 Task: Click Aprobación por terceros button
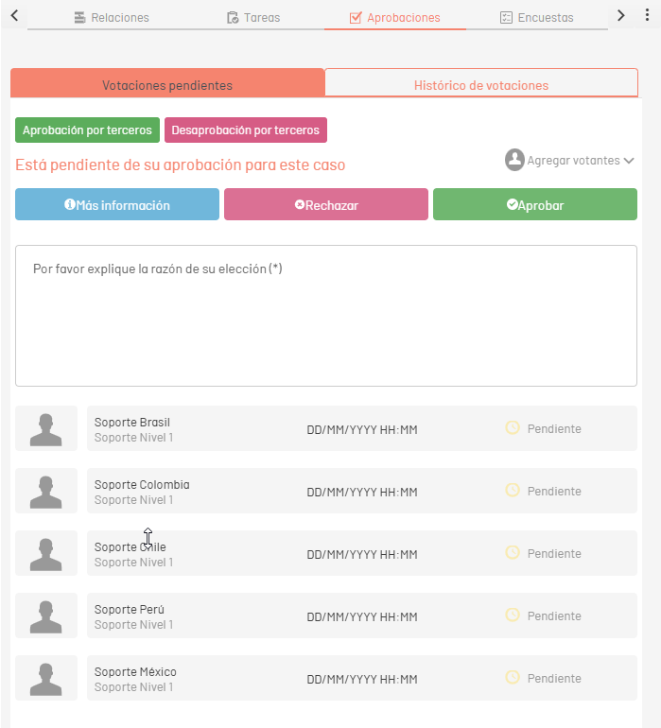coord(87,130)
